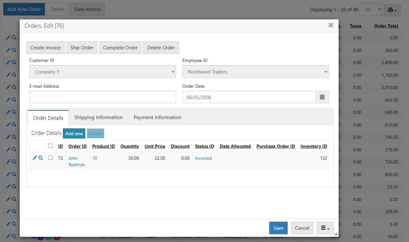Click magnifier icon in row totaling 2,490.00
The image size is (409, 242).
[x=14, y=63]
